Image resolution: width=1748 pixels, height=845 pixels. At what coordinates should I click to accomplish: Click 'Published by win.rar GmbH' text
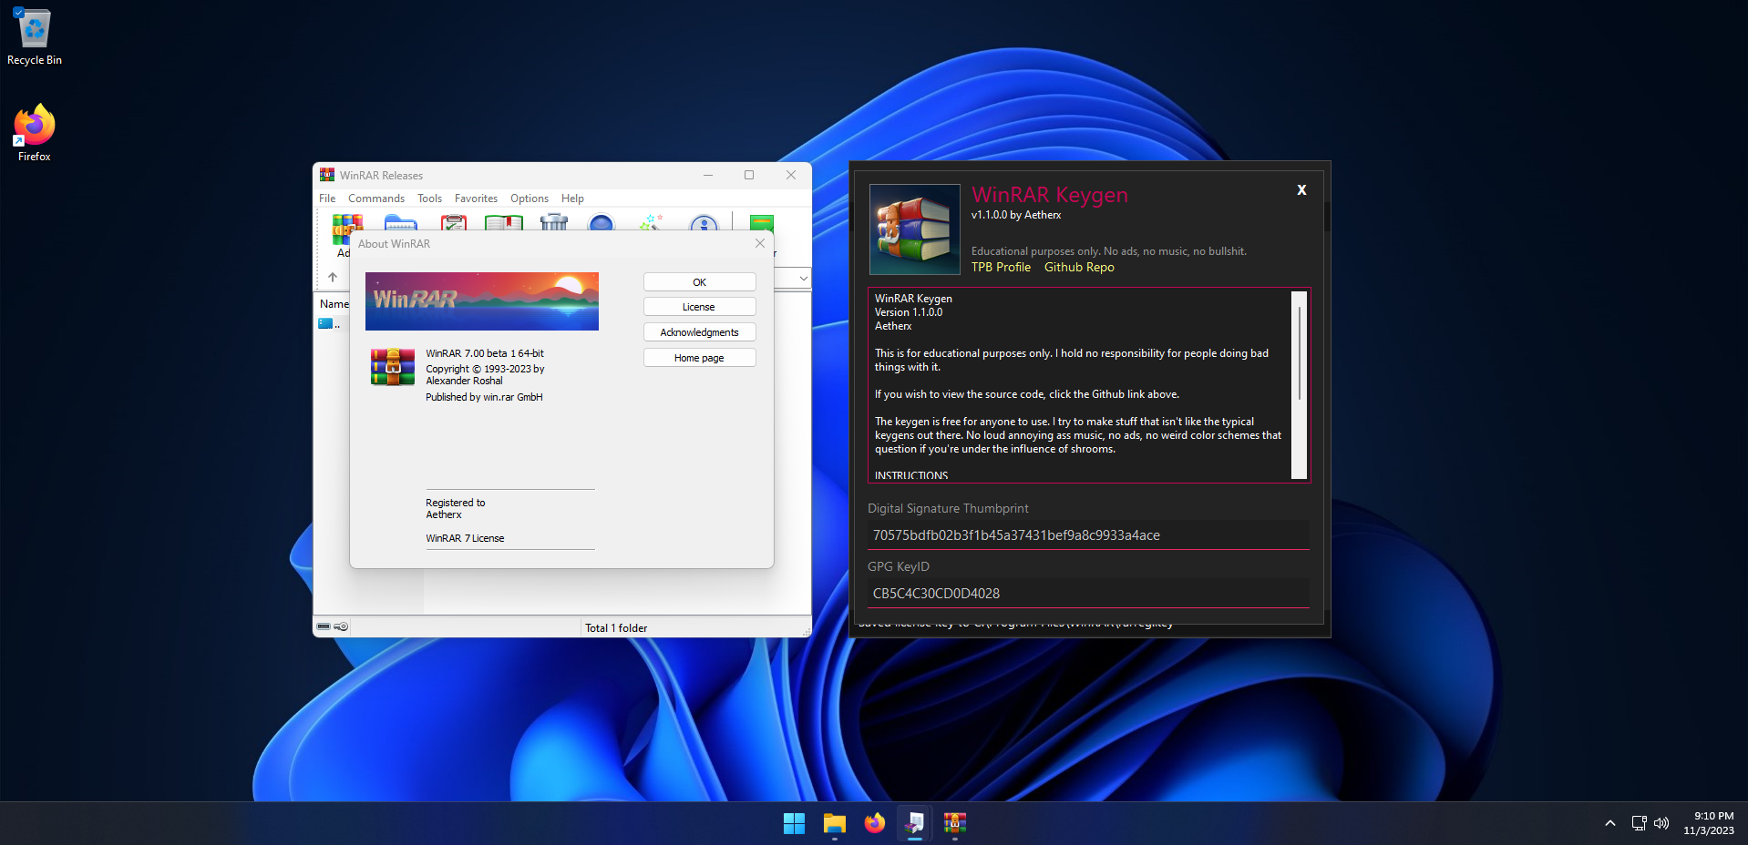pos(484,397)
